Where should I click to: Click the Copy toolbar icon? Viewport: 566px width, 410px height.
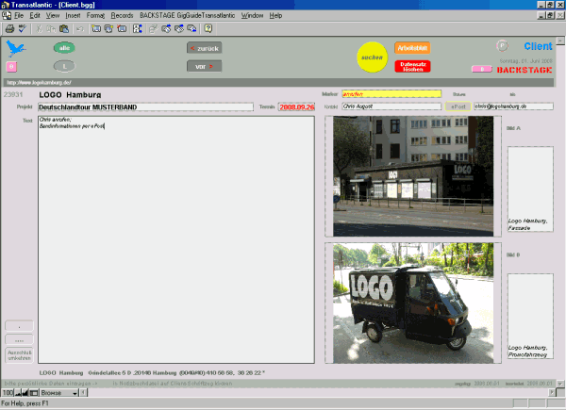click(51, 28)
